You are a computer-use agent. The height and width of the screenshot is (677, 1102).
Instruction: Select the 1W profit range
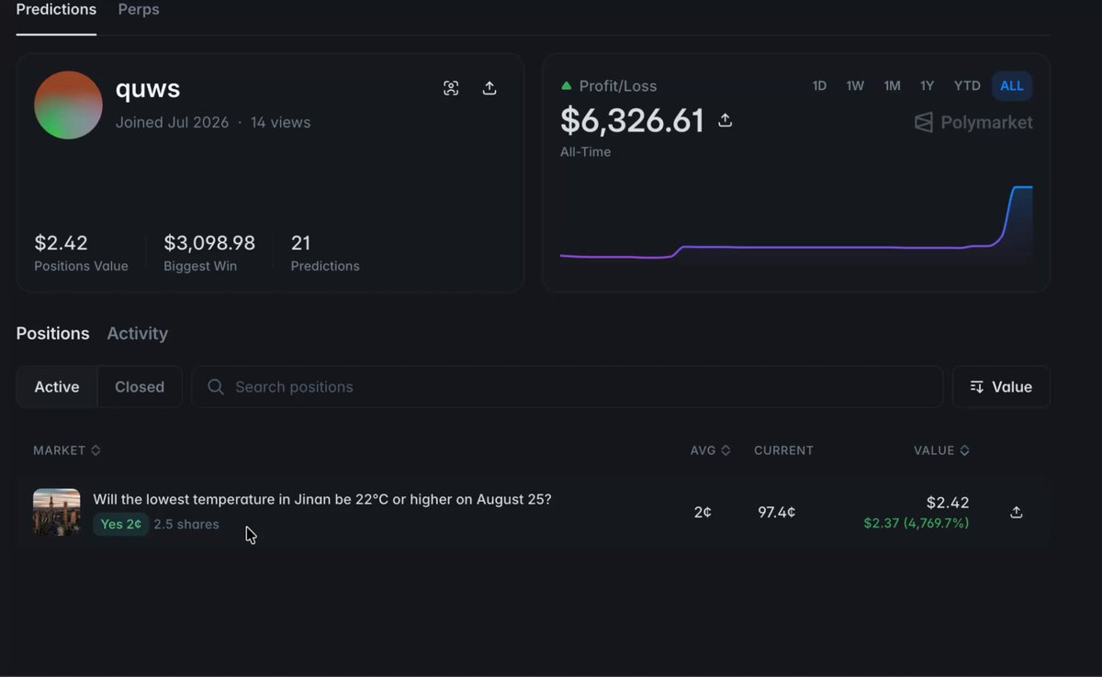[855, 86]
